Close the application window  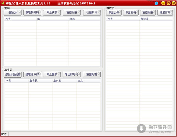pyautogui.click(x=174, y=3)
